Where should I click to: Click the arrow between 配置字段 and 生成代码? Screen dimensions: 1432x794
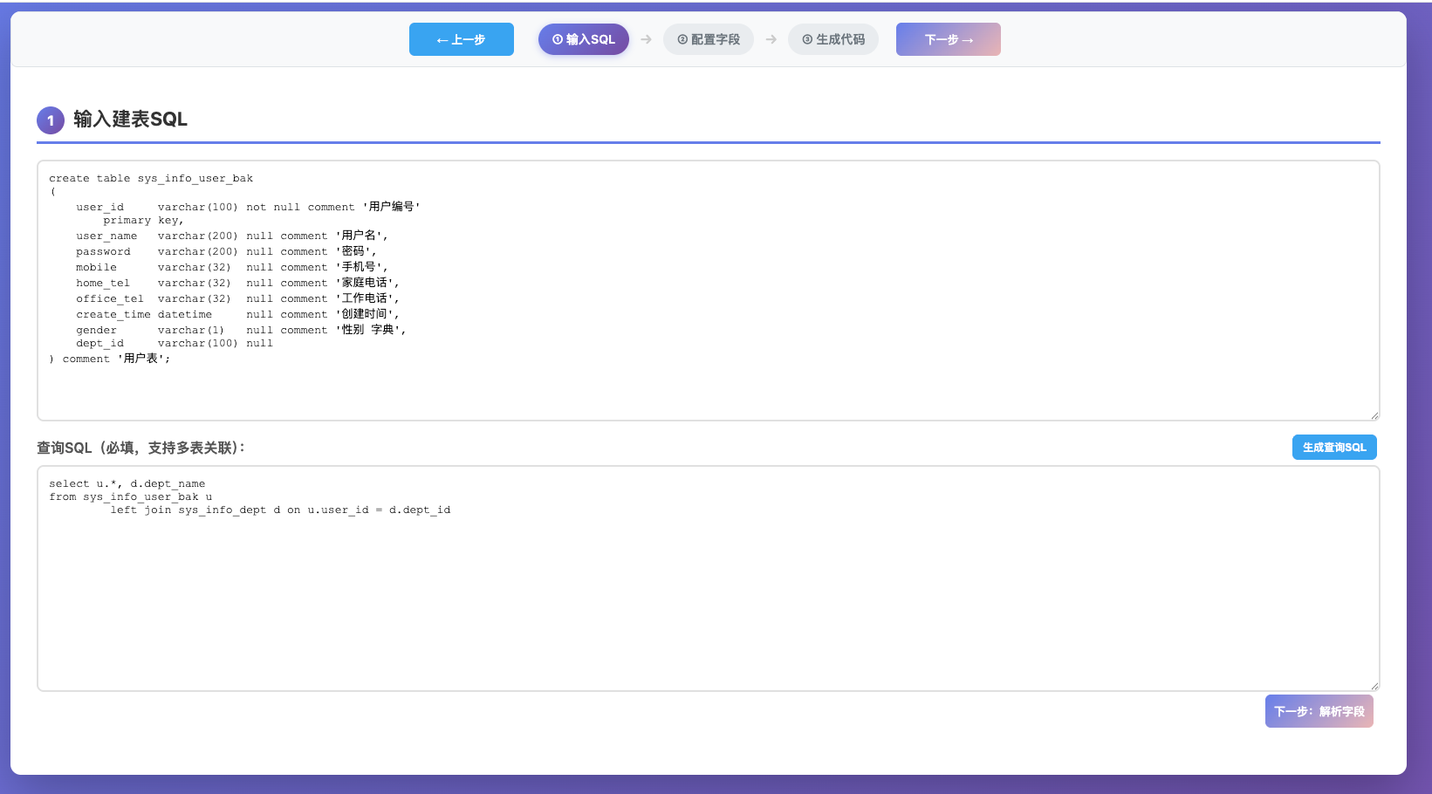771,38
